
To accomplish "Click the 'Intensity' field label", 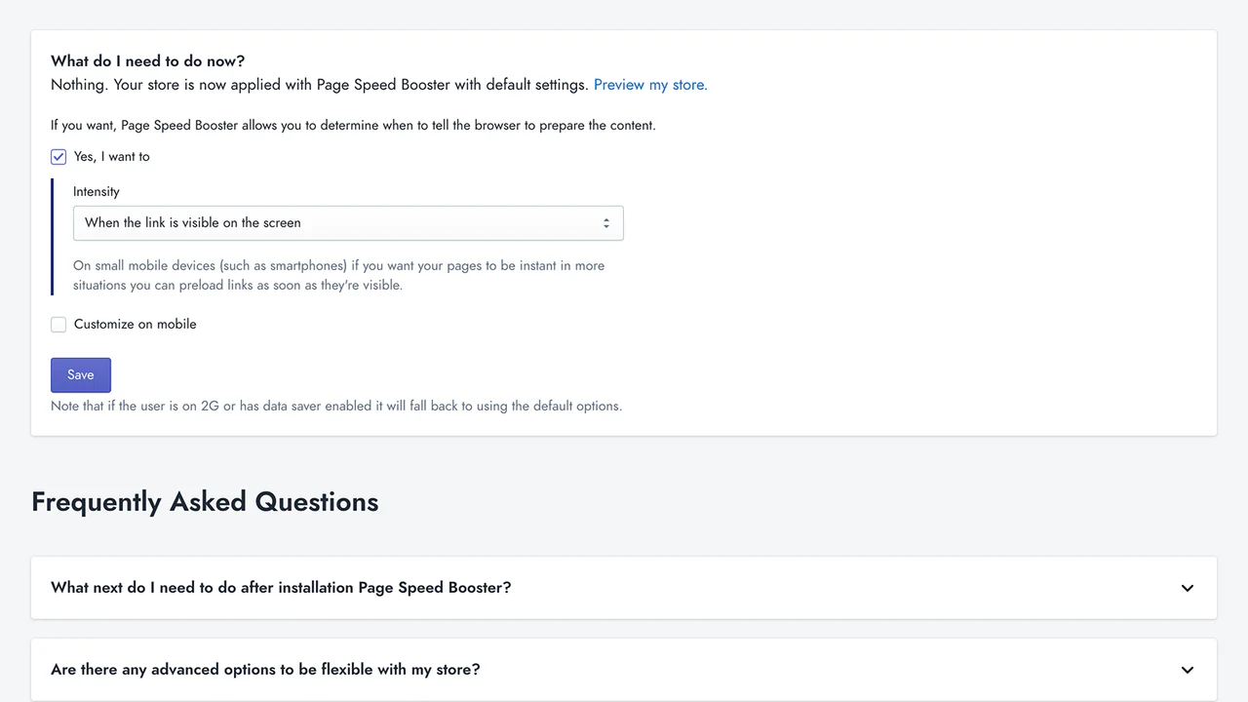I will tap(97, 192).
